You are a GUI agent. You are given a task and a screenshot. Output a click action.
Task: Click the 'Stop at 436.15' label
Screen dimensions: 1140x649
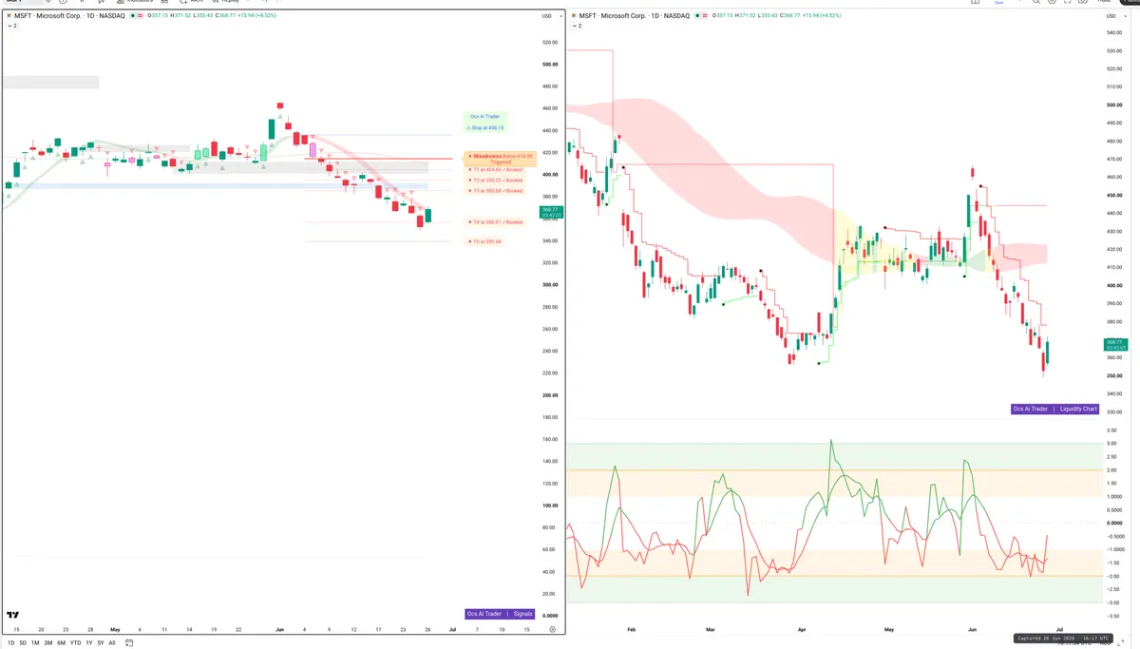pos(484,127)
